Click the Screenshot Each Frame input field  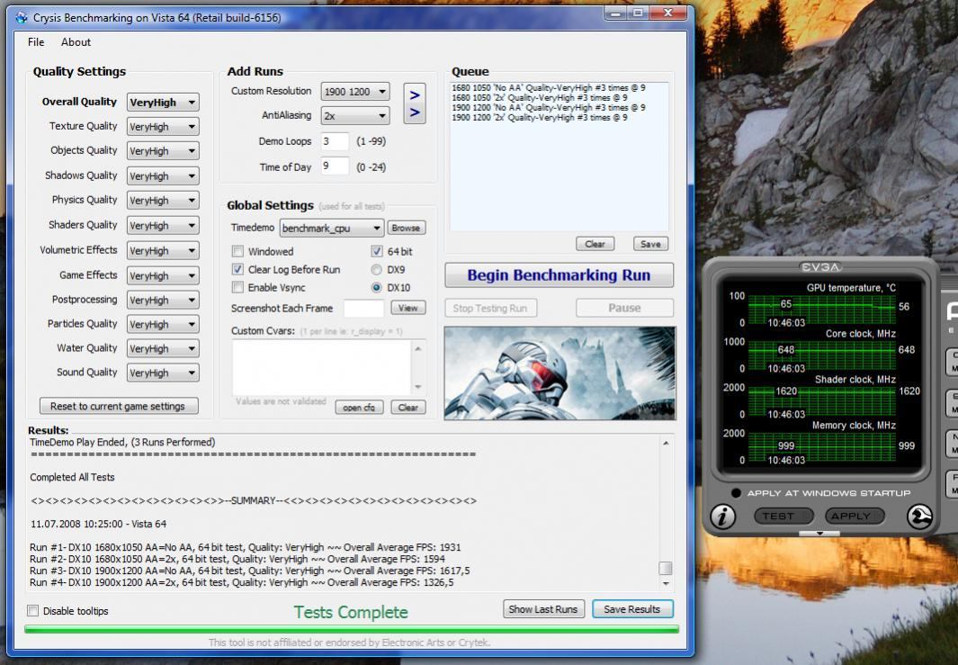pyautogui.click(x=364, y=308)
